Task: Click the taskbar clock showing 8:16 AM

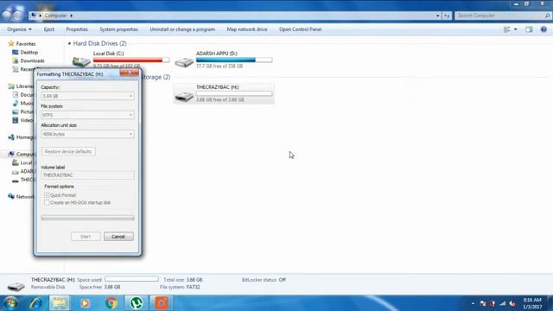Action: [x=532, y=303]
